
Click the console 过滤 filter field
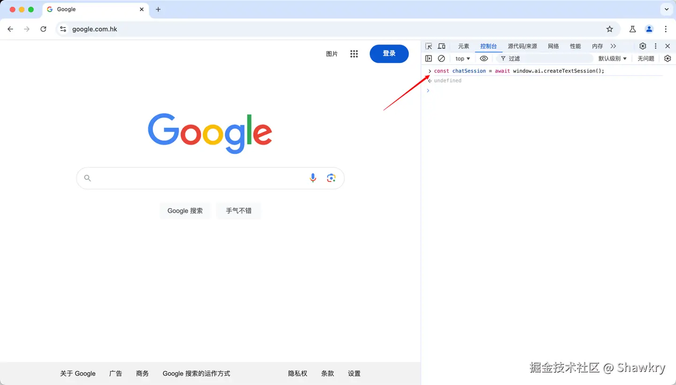coord(545,59)
